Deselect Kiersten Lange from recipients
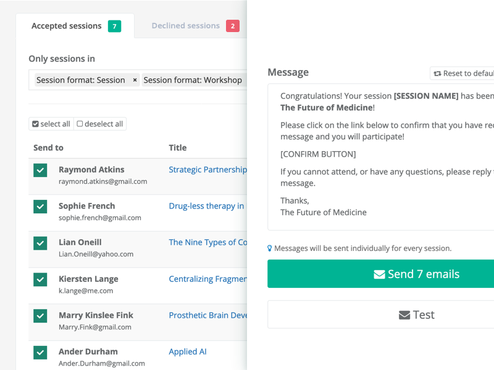This screenshot has width=494, height=370. point(40,279)
